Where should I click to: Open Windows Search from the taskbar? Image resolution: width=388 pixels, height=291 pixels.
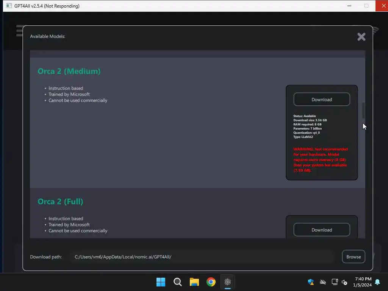click(x=178, y=282)
